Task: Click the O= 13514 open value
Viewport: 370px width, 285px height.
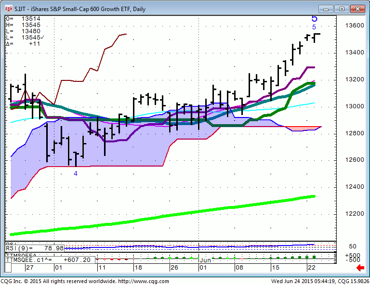Action: (23, 19)
